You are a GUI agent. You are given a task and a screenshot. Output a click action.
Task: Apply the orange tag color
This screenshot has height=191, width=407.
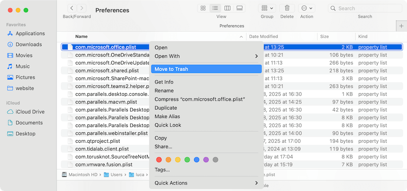point(168,160)
